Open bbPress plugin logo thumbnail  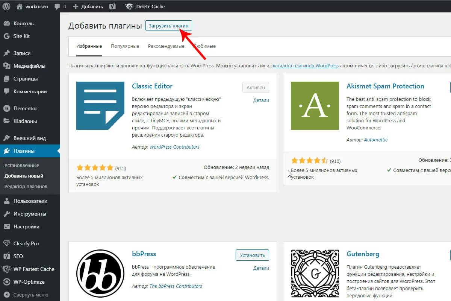100,273
